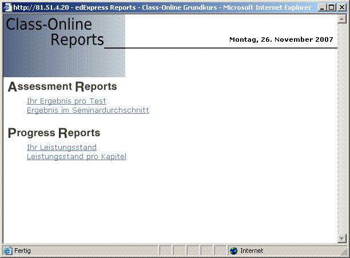Open 'Ergebnis im Seminardurchschnitt' link
This screenshot has height=258, width=350.
[x=87, y=110]
